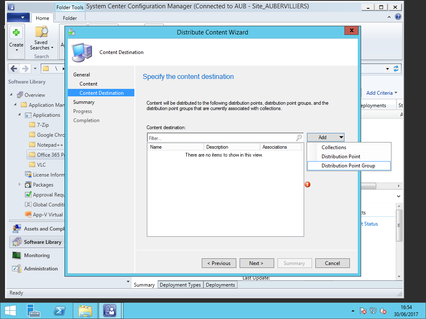Collapse the Applications tree node
The width and height of the screenshot is (426, 319).
19,115
